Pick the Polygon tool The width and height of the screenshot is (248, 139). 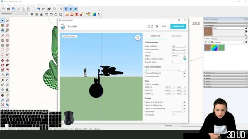click(7, 45)
